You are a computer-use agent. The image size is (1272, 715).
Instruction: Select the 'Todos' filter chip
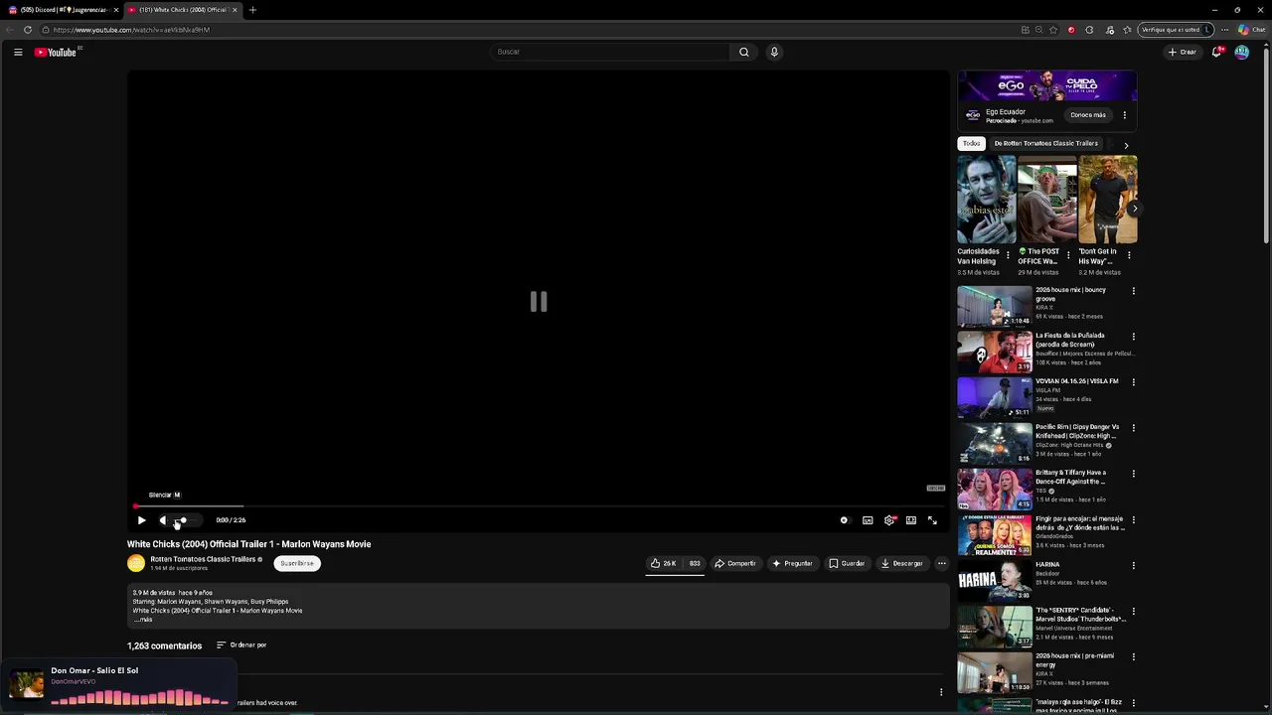coord(971,143)
